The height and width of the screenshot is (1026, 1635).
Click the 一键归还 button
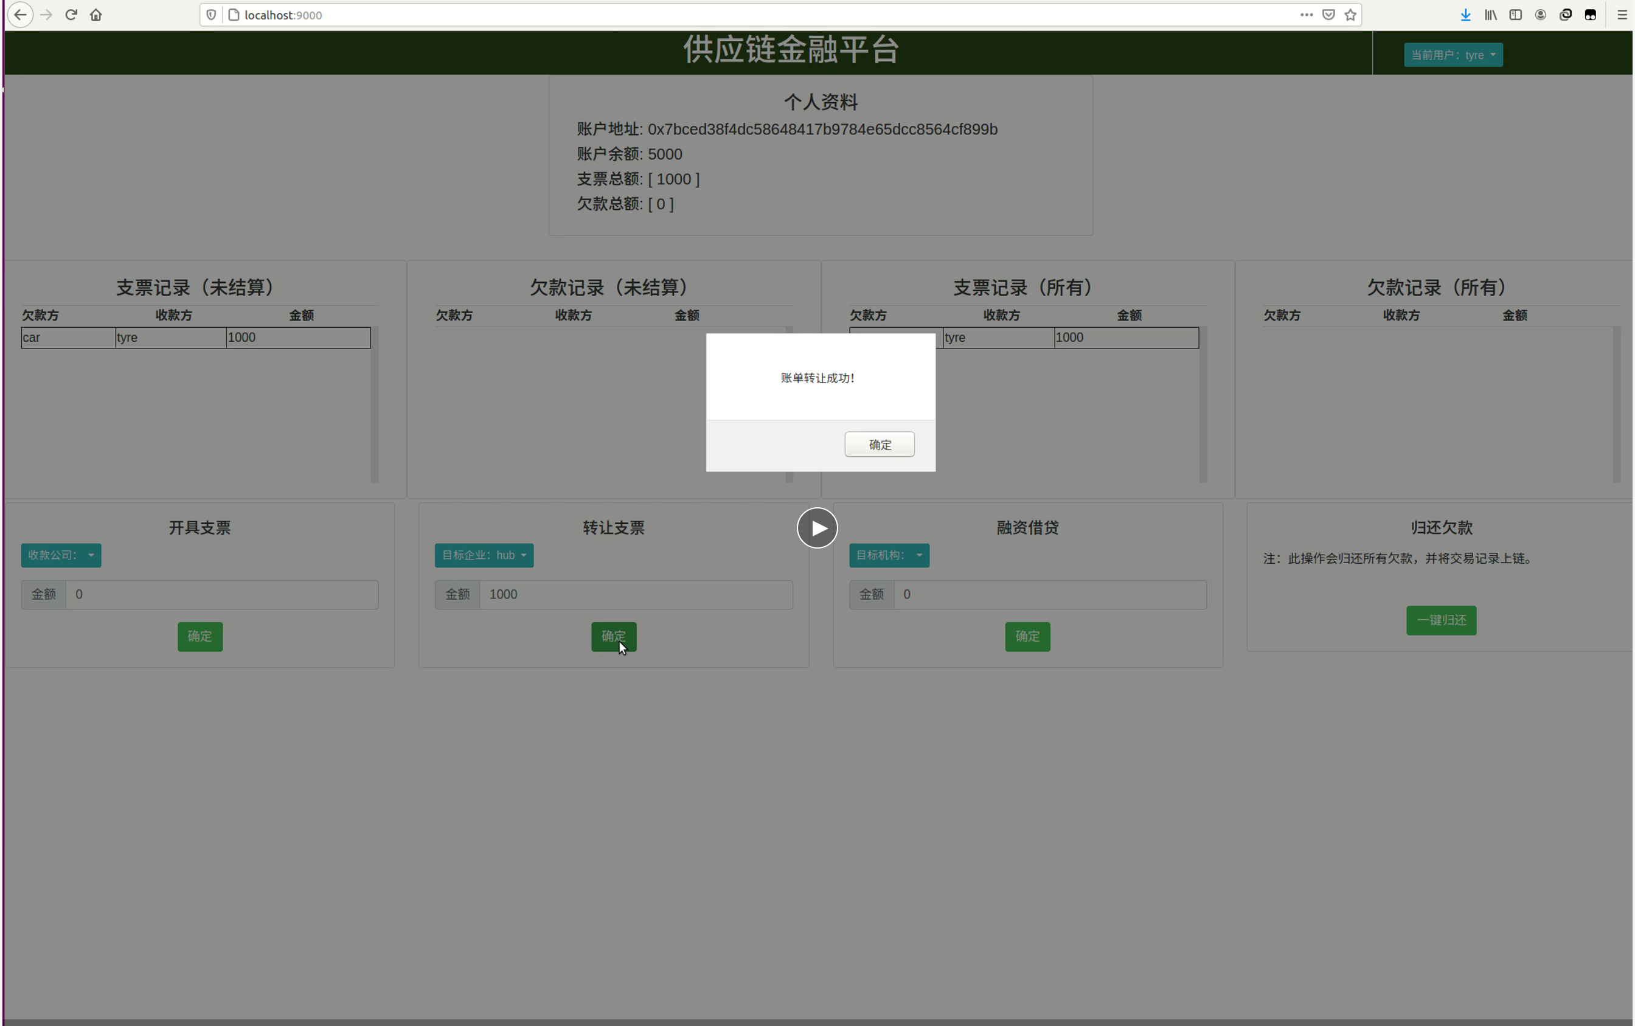pos(1440,620)
